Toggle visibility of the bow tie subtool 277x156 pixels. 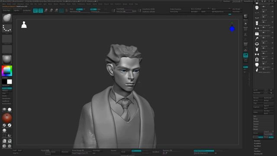(x=272, y=53)
